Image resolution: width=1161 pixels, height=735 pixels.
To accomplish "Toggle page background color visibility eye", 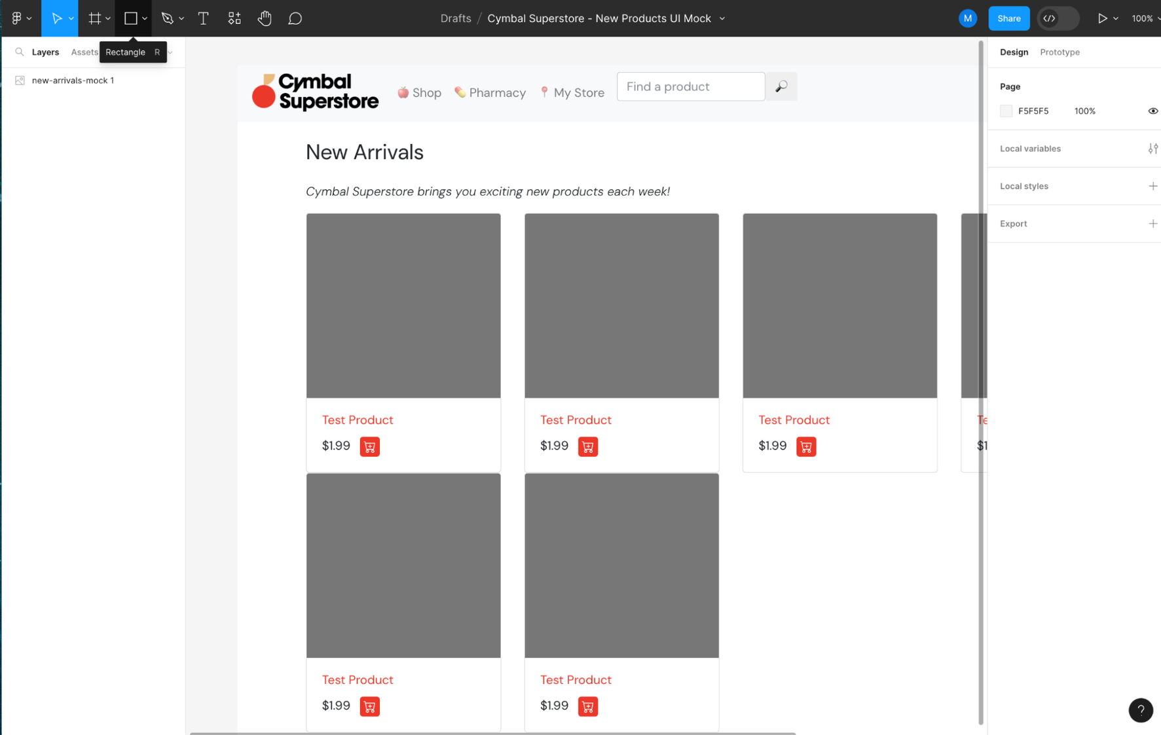I will 1152,111.
